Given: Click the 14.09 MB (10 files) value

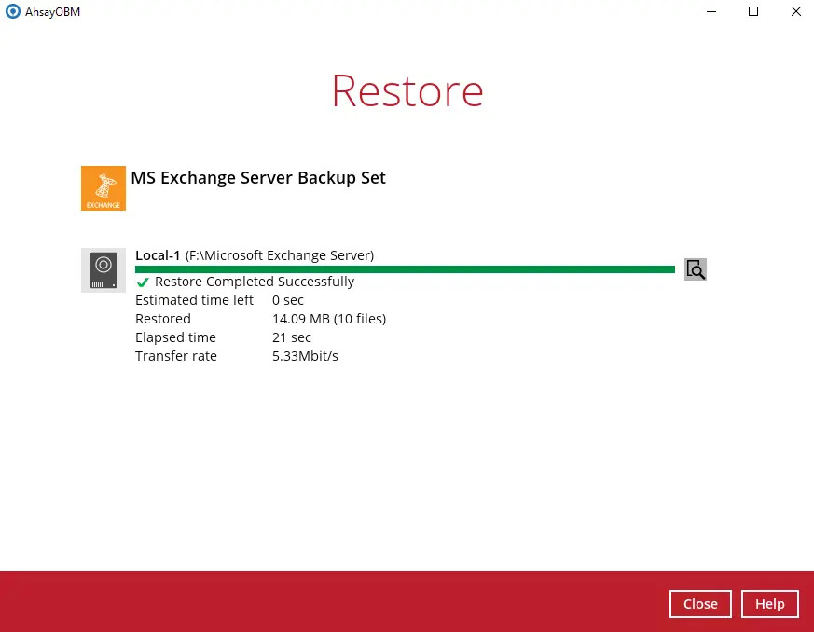Looking at the screenshot, I should (x=328, y=319).
